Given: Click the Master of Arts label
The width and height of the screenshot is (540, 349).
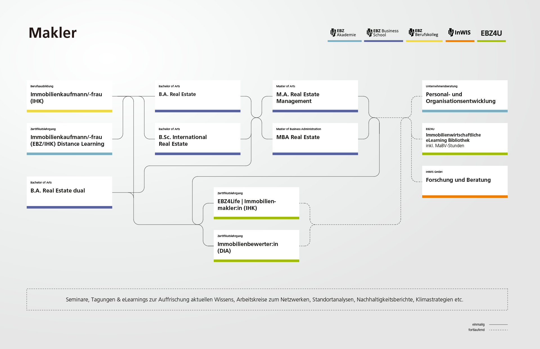Looking at the screenshot, I should [x=285, y=86].
